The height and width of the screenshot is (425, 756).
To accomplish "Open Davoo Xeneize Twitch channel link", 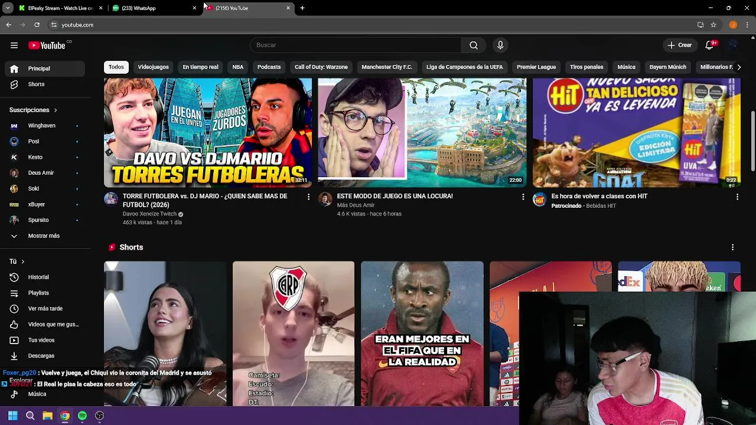I will 149,214.
